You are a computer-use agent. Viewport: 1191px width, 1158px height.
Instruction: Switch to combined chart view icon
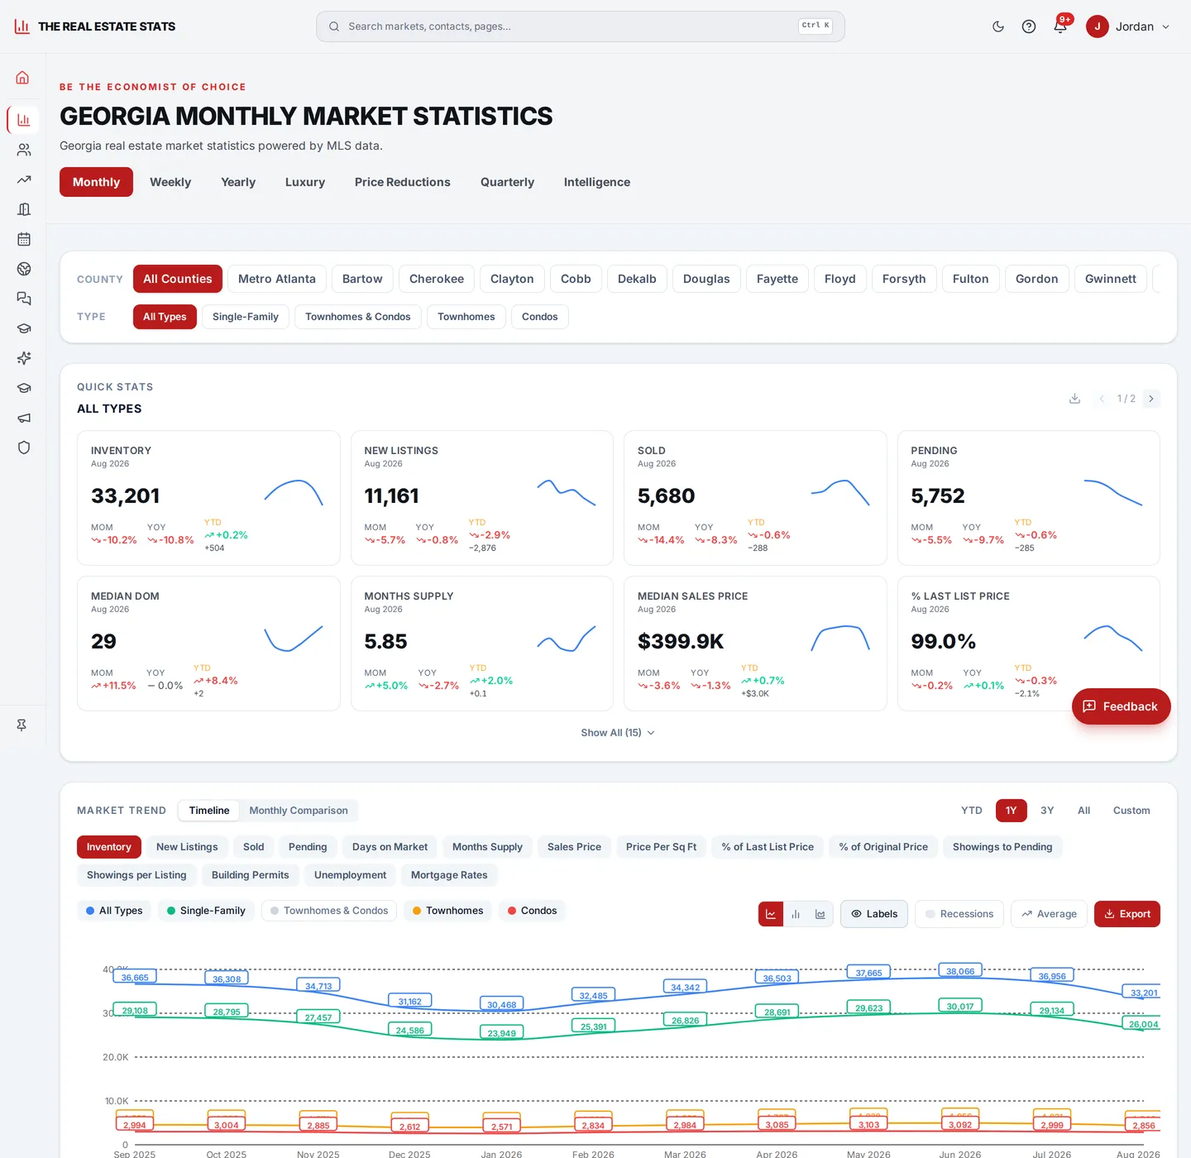tap(820, 914)
